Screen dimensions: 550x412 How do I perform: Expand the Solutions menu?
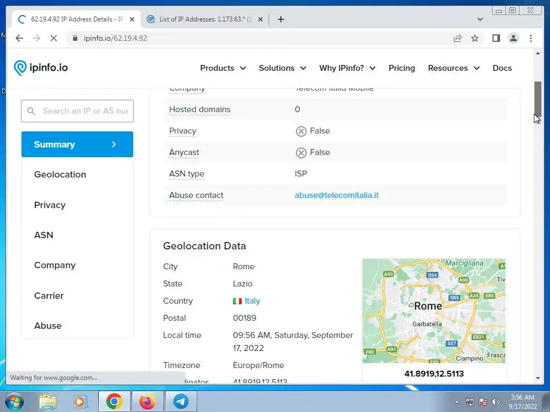(283, 68)
